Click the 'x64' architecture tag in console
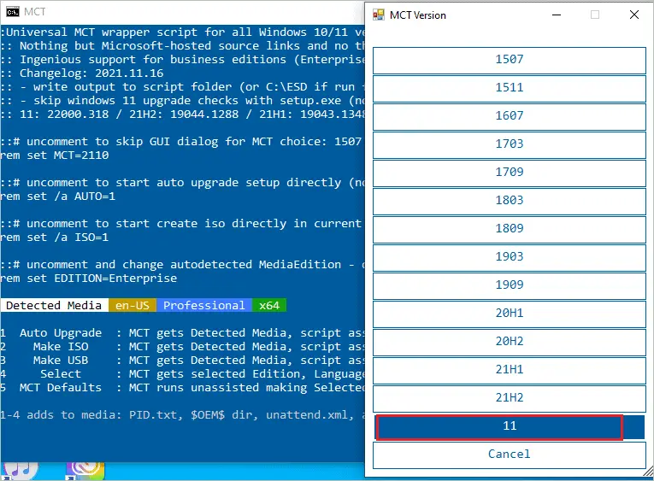This screenshot has height=481, width=654. [x=269, y=306]
